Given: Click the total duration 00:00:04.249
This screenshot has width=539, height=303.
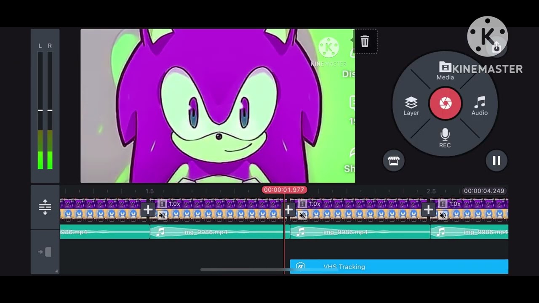Looking at the screenshot, I should 484,191.
